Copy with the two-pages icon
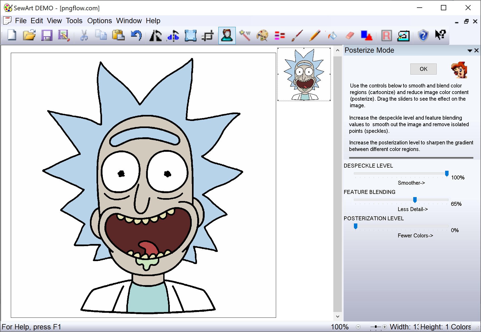The height and width of the screenshot is (332, 481). tap(101, 35)
